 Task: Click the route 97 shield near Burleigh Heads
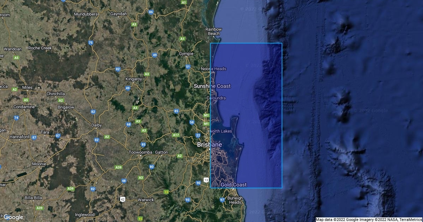click(x=222, y=200)
